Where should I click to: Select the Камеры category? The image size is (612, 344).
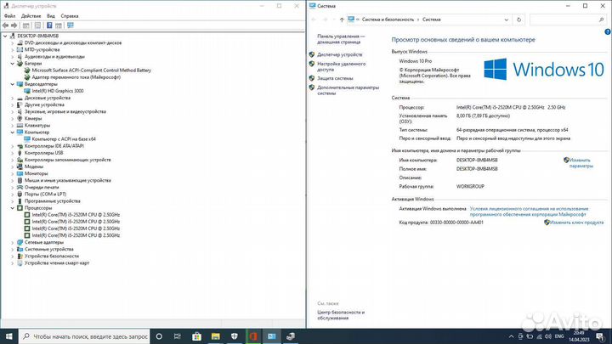(33, 118)
